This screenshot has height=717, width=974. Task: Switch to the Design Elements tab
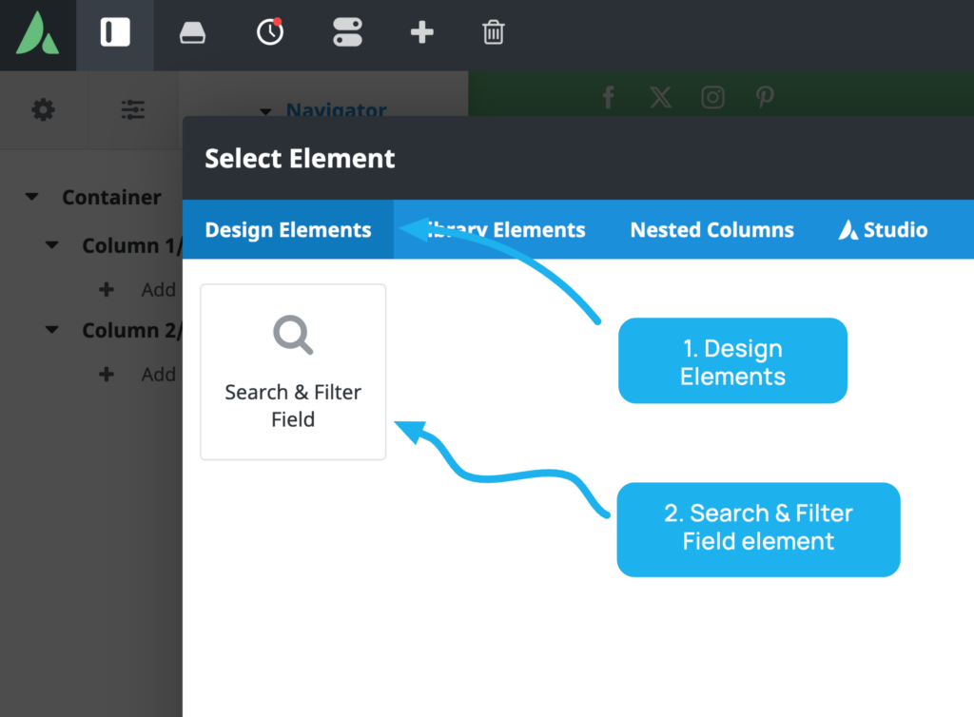click(x=288, y=230)
